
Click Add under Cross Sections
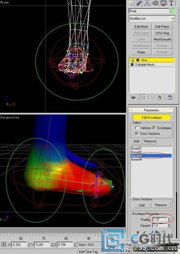pos(142,205)
